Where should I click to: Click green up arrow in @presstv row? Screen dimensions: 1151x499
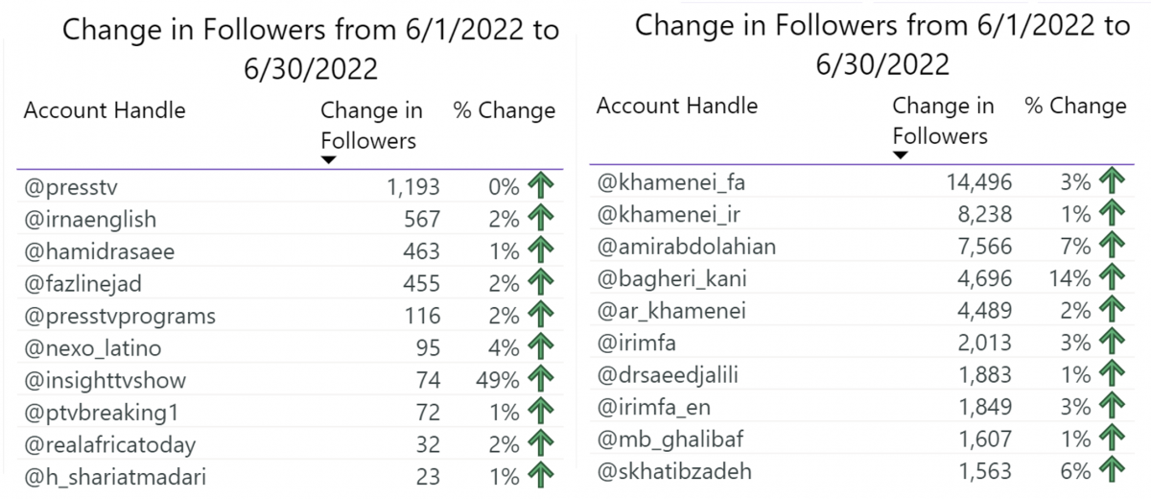(543, 187)
